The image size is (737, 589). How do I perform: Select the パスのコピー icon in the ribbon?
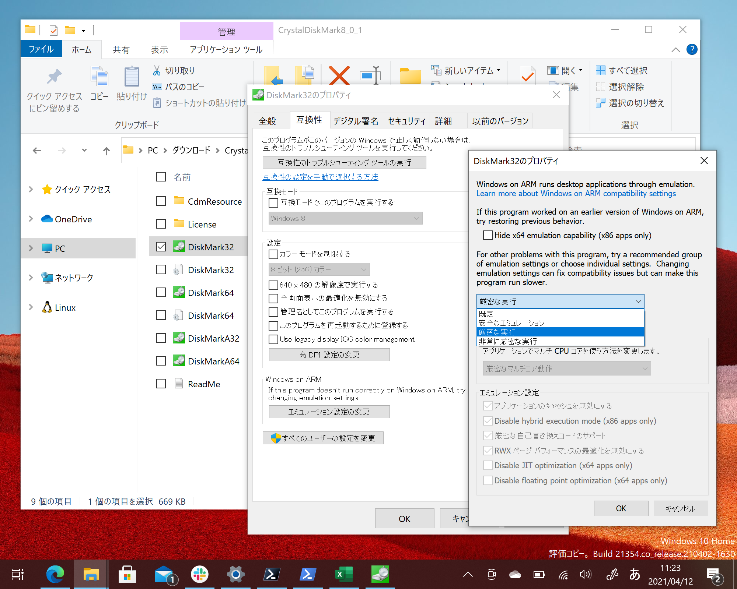tap(157, 87)
